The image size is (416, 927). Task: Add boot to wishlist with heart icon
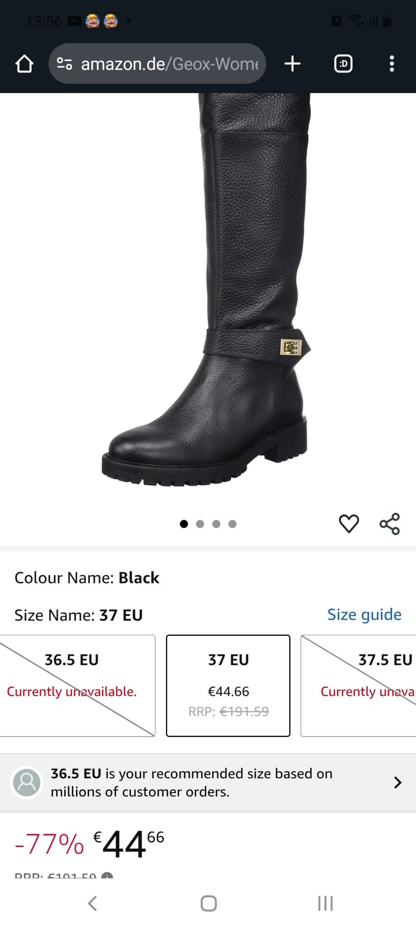349,524
